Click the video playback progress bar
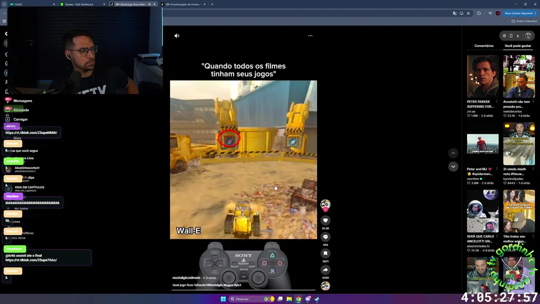This screenshot has width=540, height=304. (x=243, y=290)
